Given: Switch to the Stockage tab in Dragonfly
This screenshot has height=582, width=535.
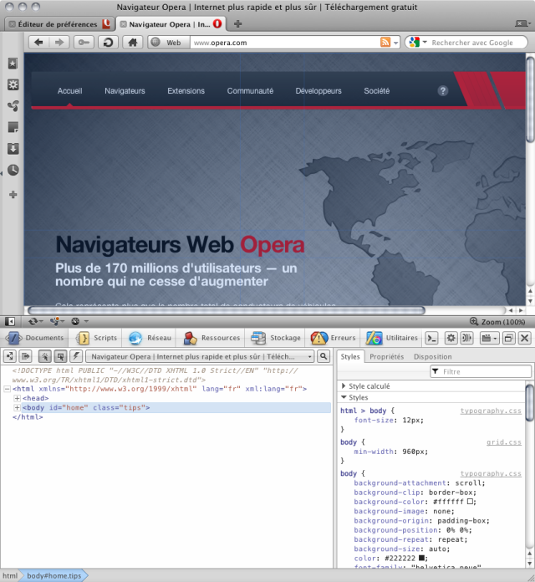Looking at the screenshot, I should 276,338.
